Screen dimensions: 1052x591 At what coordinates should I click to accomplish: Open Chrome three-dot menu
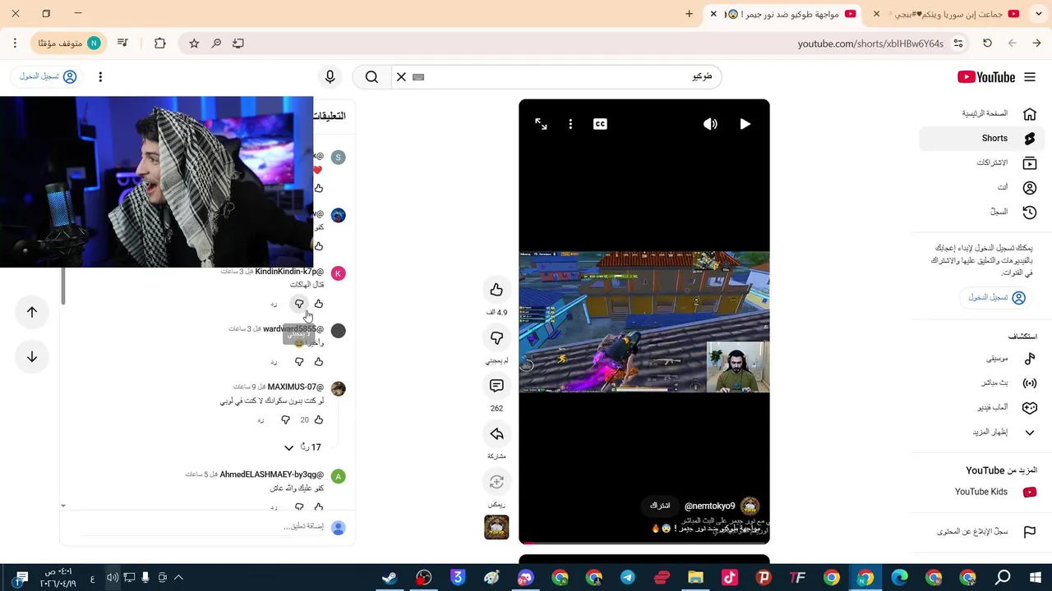point(15,44)
